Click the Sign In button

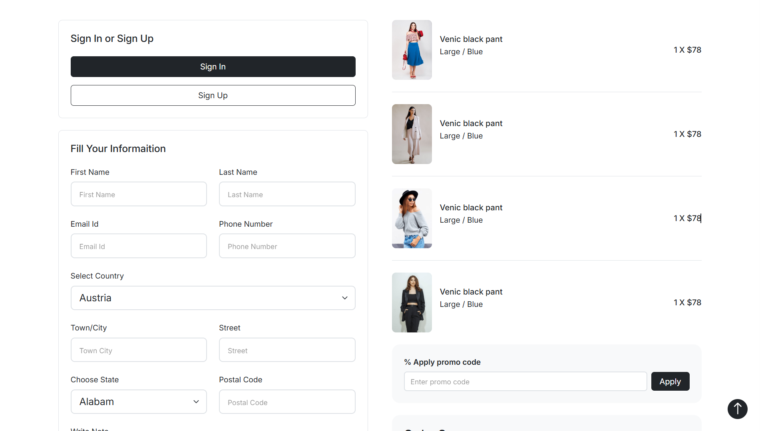[213, 67]
